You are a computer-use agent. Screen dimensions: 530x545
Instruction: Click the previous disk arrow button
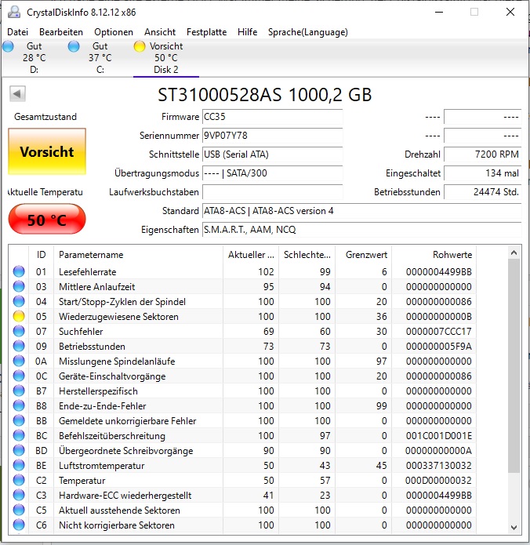pos(17,93)
